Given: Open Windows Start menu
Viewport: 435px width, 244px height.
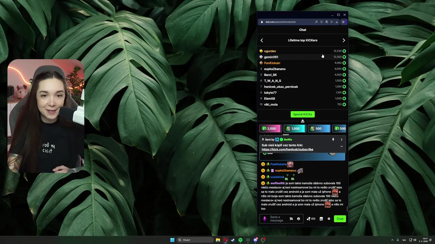Looking at the screenshot, I should [172, 240].
